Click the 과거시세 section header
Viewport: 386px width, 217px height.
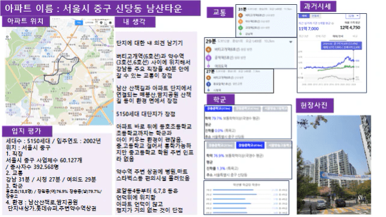coord(318,6)
